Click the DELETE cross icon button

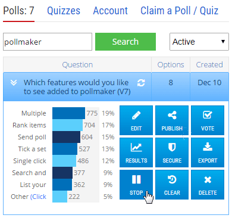click(x=208, y=185)
